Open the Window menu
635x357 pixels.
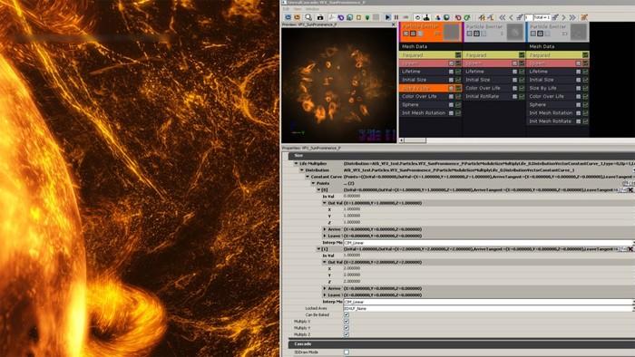pos(312,9)
